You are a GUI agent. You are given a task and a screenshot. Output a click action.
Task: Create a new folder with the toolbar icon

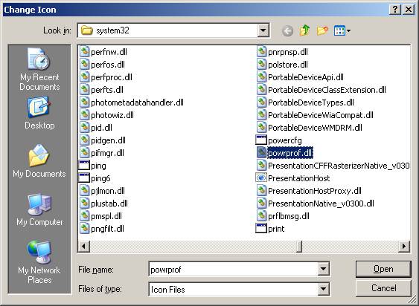pyautogui.click(x=322, y=30)
